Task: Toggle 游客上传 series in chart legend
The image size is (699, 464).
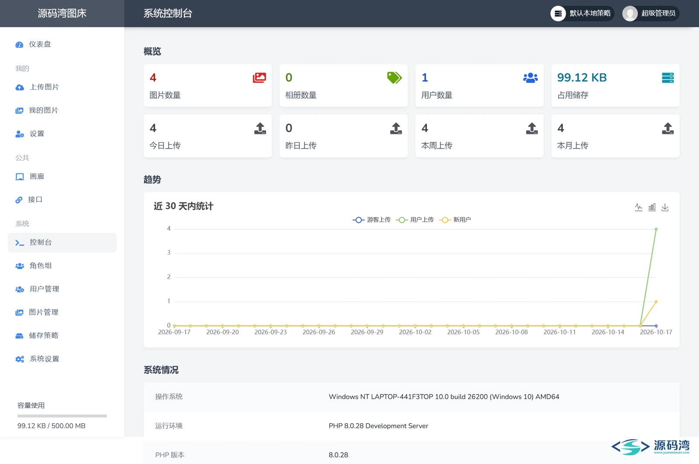Action: [x=371, y=220]
